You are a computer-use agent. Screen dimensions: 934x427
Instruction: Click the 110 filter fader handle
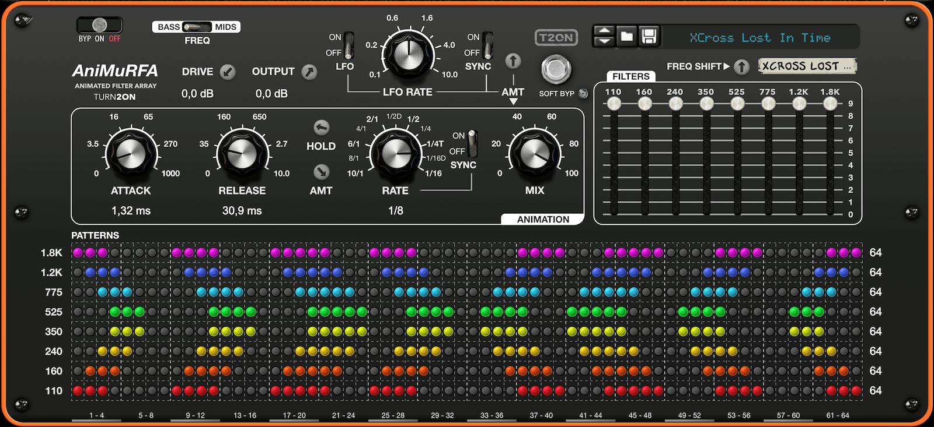(614, 104)
